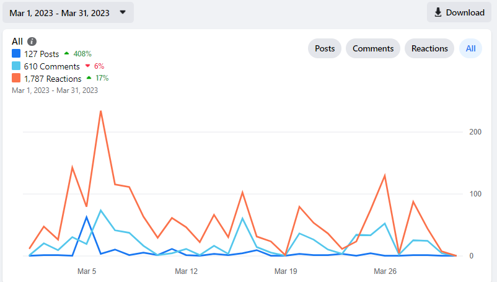Click the orange Reactions legend swatch

tap(16, 78)
